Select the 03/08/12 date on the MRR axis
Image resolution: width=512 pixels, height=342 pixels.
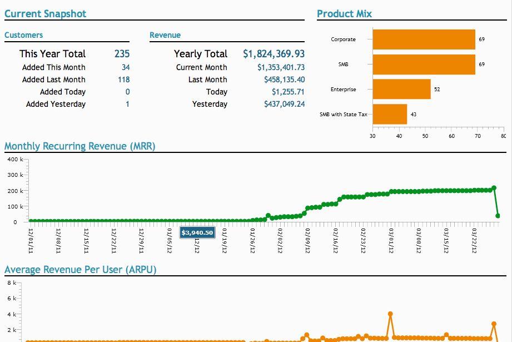coord(419,241)
